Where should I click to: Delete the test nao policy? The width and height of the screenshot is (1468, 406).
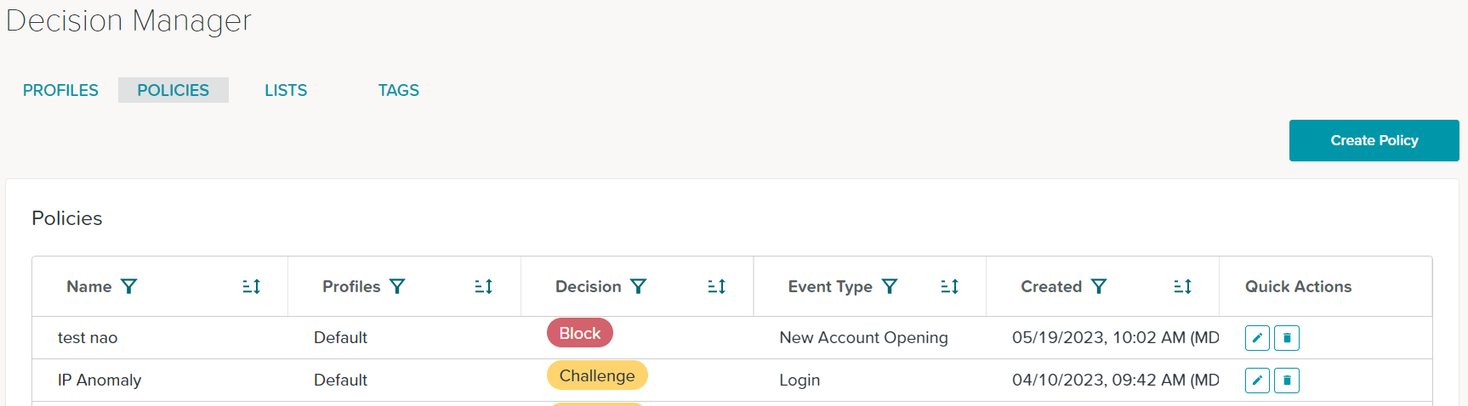click(x=1287, y=338)
